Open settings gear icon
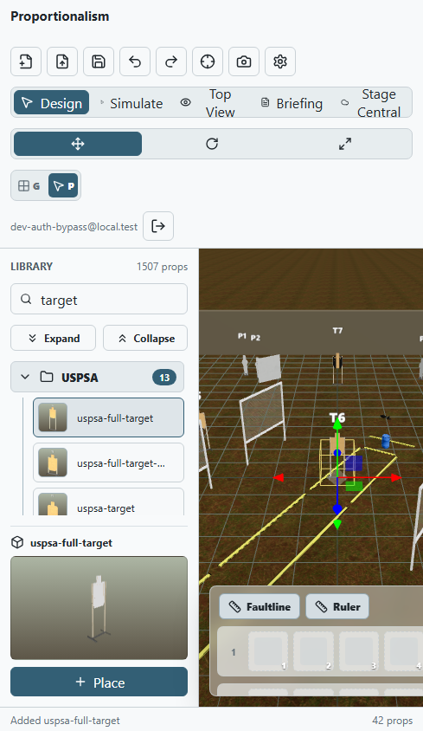Screen dimensions: 423x731 [x=280, y=61]
